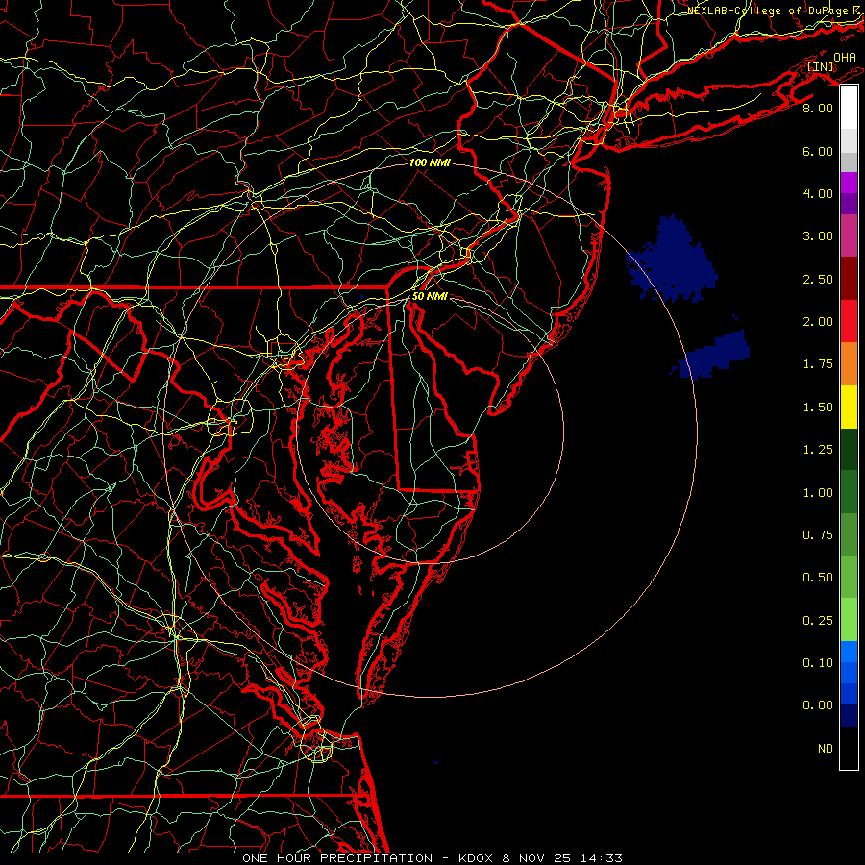Click the 100 NMI range ring label
Screen dimensions: 865x865
pyautogui.click(x=430, y=162)
